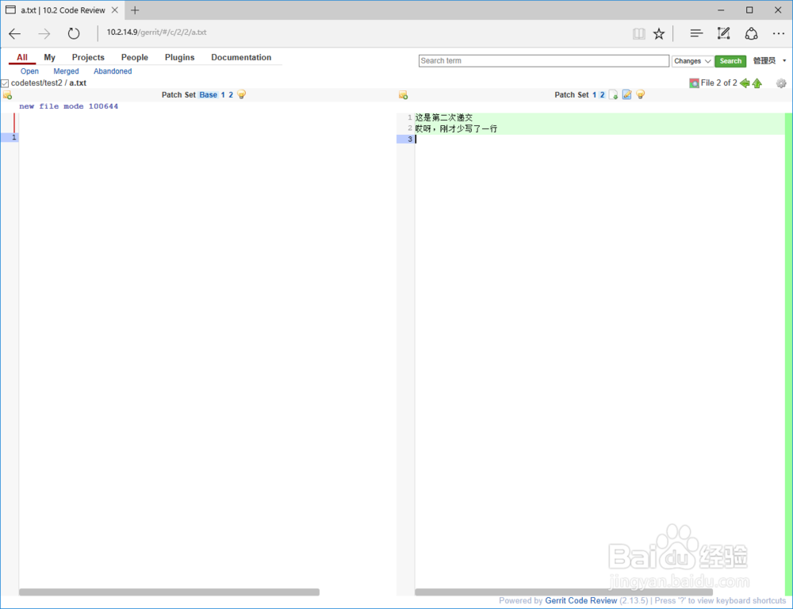Click the browser forward arrow

pyautogui.click(x=44, y=33)
